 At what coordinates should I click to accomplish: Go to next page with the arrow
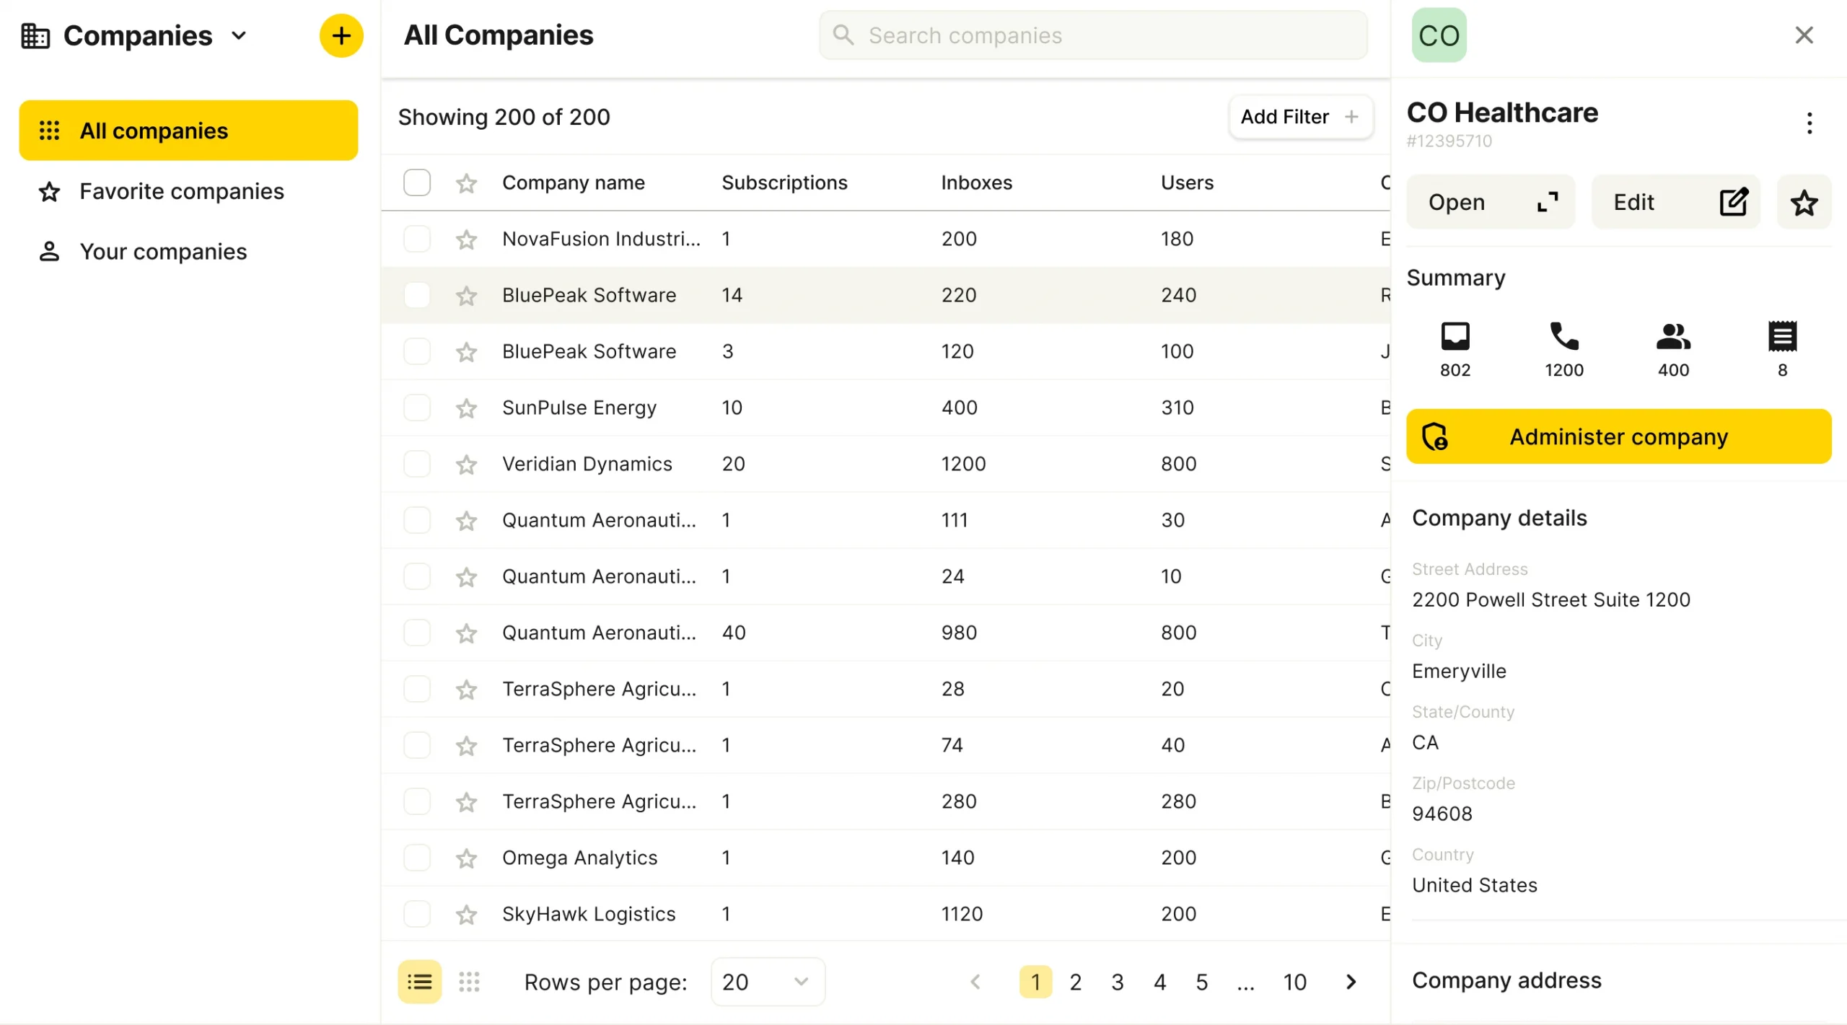coord(1351,982)
